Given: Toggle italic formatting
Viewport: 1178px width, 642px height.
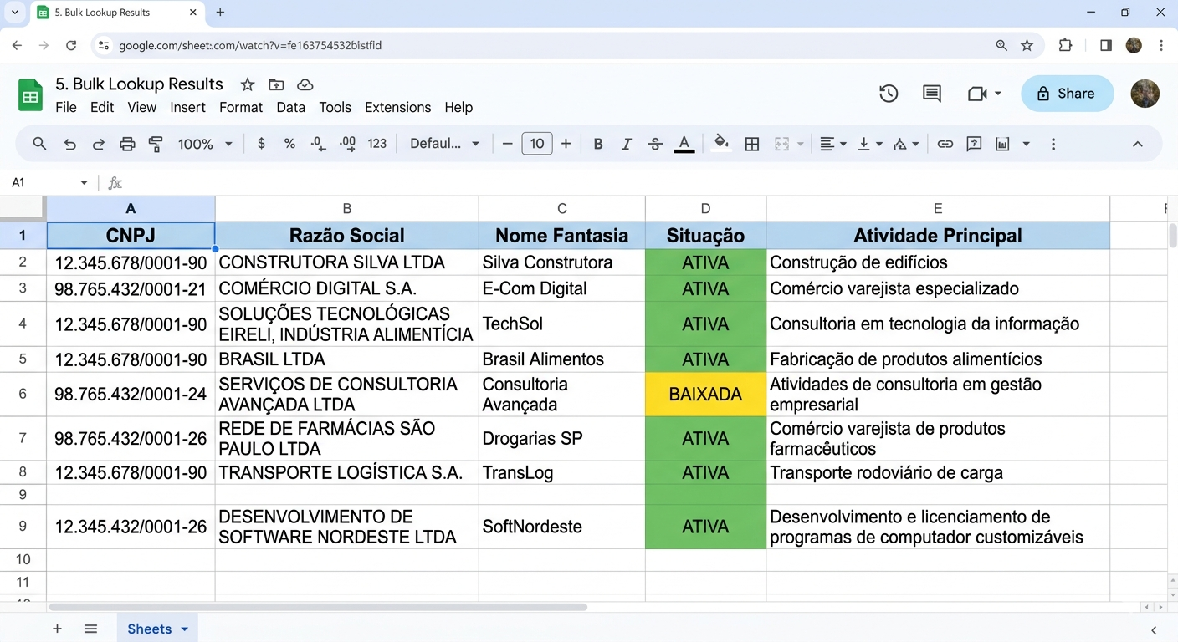Looking at the screenshot, I should pyautogui.click(x=627, y=143).
